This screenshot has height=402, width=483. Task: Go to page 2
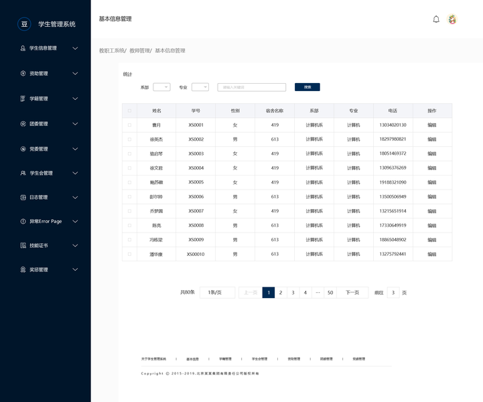[281, 292]
